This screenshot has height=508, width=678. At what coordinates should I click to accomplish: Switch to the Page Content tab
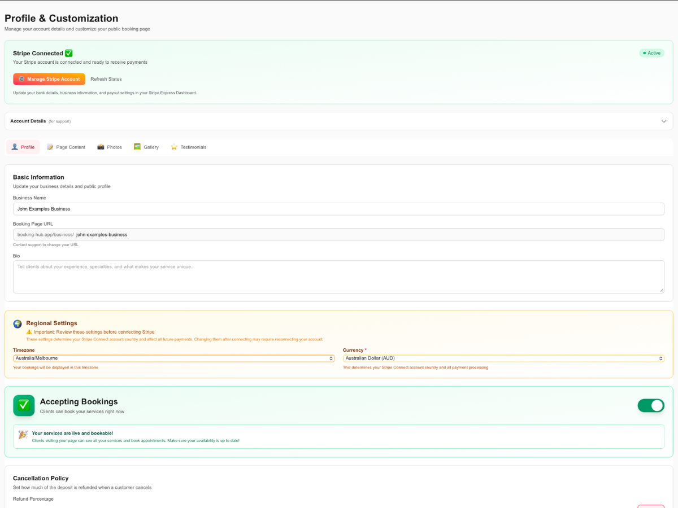point(66,147)
